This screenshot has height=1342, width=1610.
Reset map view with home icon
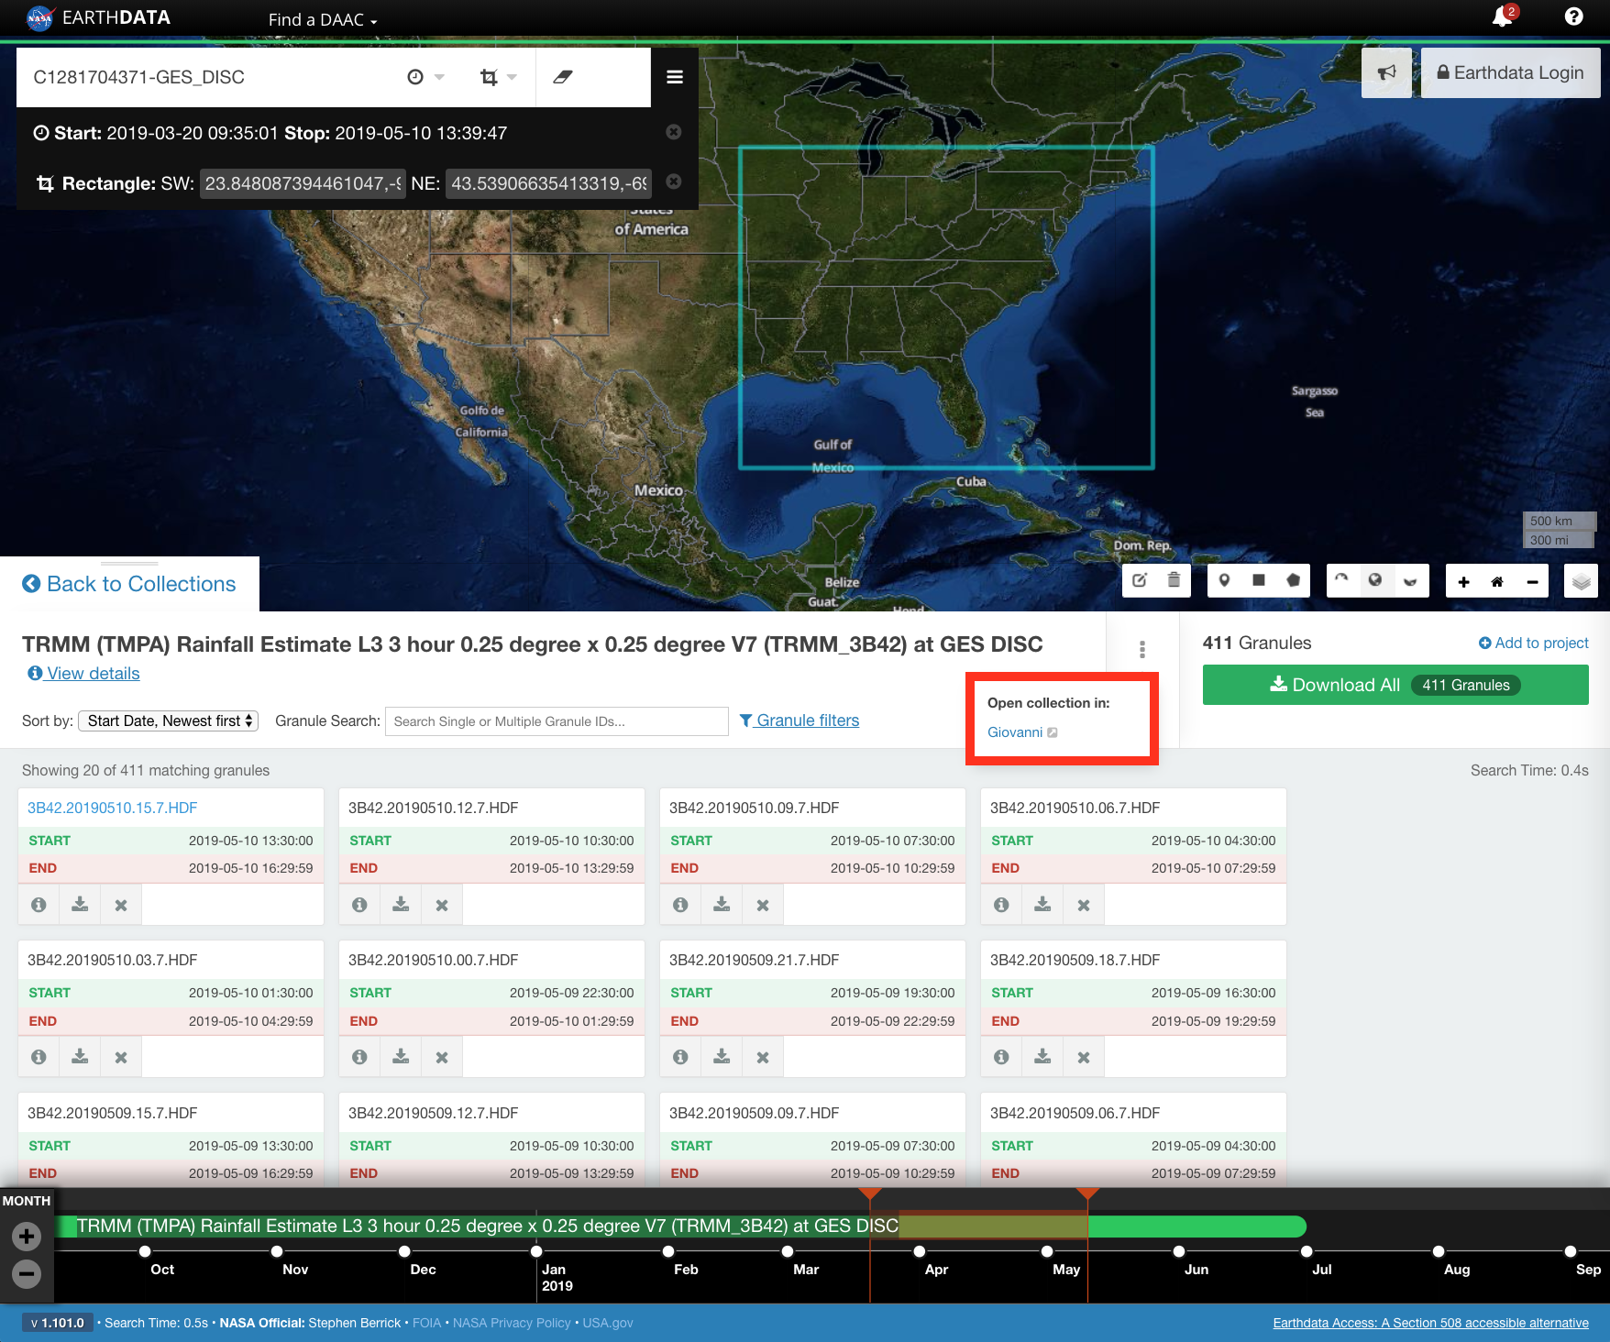1497,581
